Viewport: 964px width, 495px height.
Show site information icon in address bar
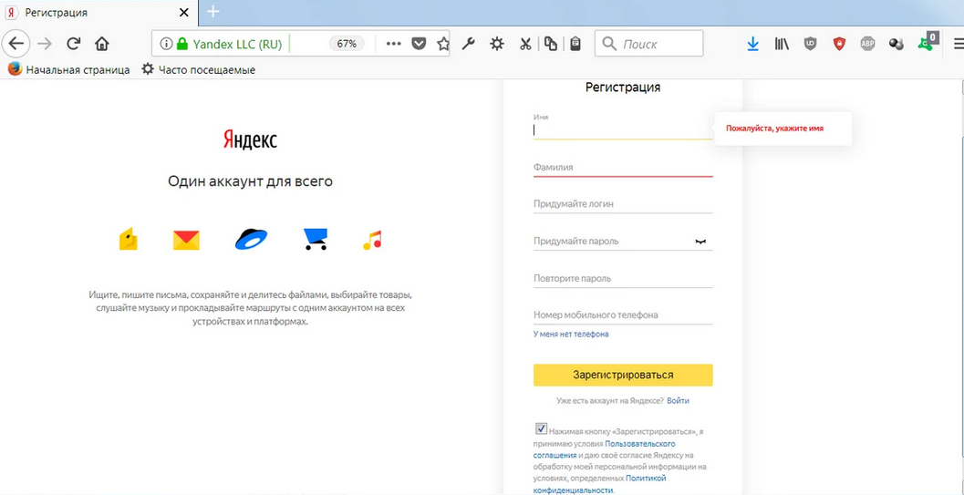(x=165, y=44)
